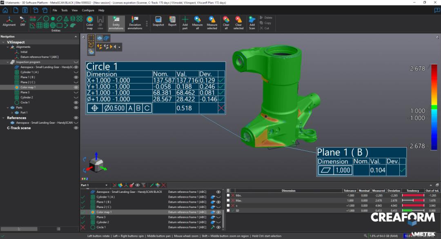
Task: Toggle visibility of Color map 1 in Navigation
Action: pyautogui.click(x=76, y=87)
